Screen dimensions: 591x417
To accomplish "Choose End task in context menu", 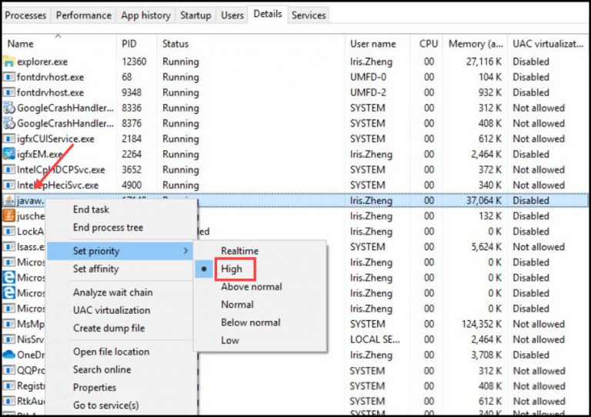I will point(91,209).
